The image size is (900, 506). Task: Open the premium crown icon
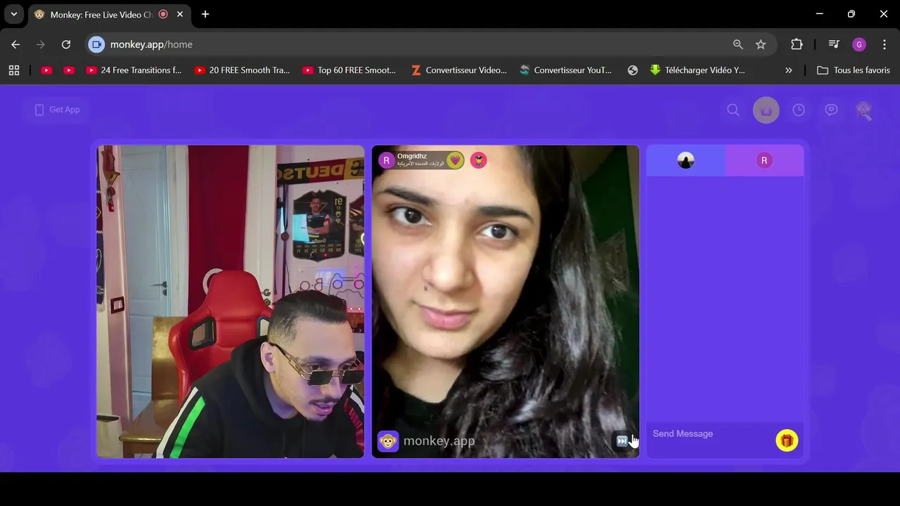(x=766, y=110)
